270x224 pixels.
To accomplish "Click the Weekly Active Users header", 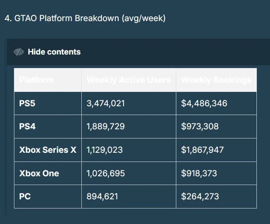I will coord(128,80).
